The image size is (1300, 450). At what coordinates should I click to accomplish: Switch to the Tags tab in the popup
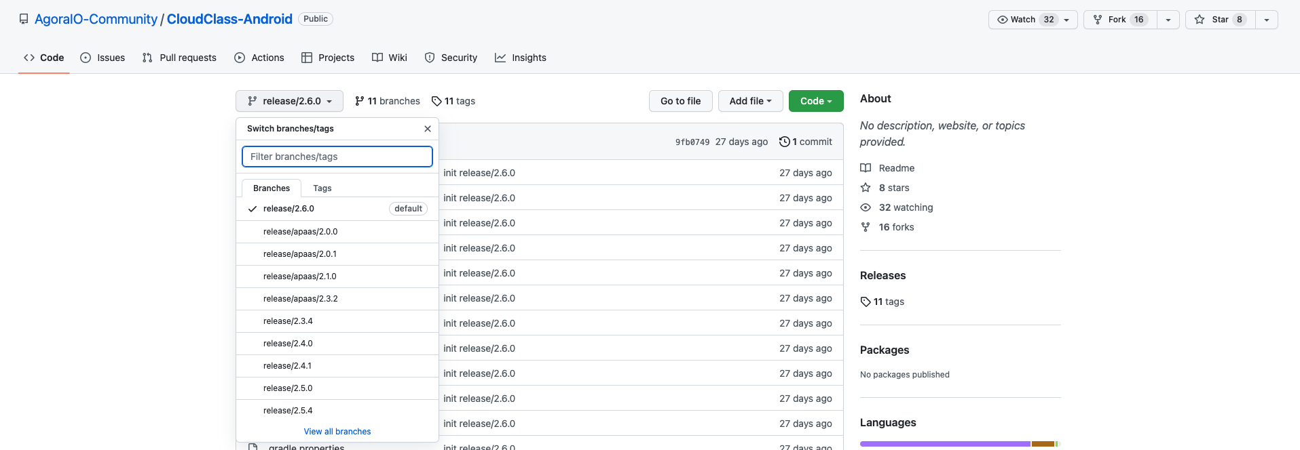[x=322, y=188]
